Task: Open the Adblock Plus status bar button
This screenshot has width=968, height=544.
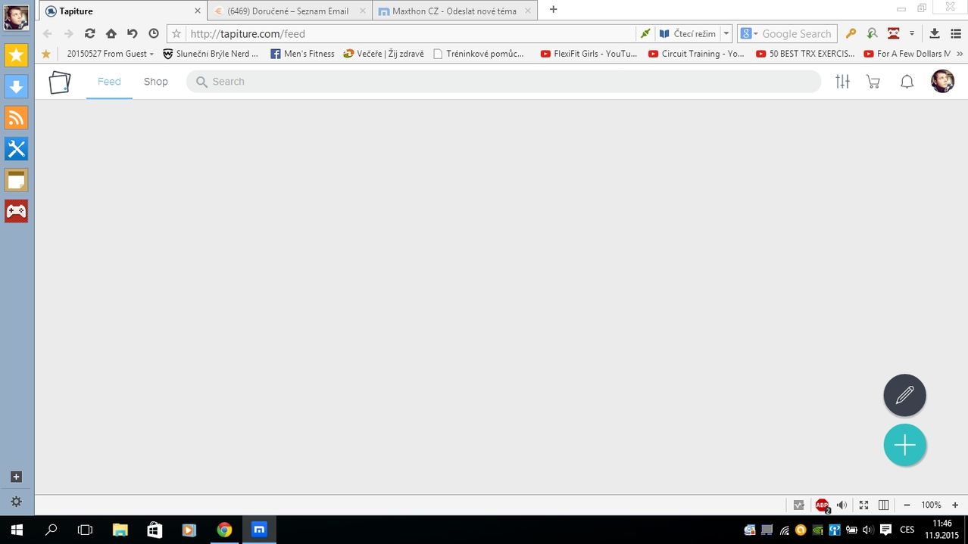Action: pyautogui.click(x=822, y=505)
